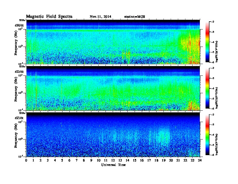Click hour tick label "5" on time axis
This screenshot has height=184, width=238.
click(62, 161)
